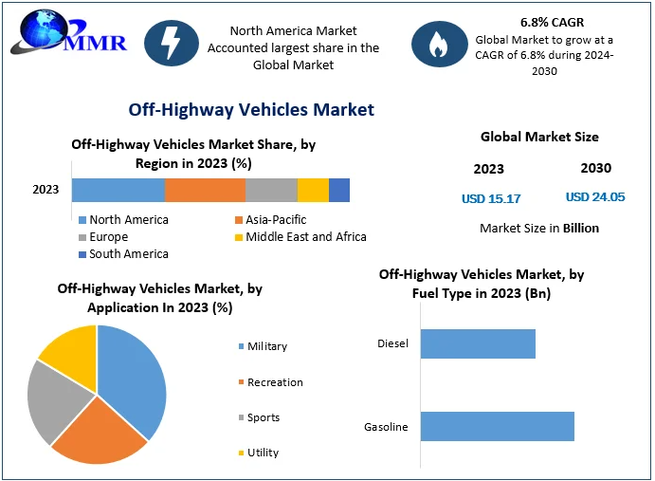Click the flame circle icon

tap(440, 45)
